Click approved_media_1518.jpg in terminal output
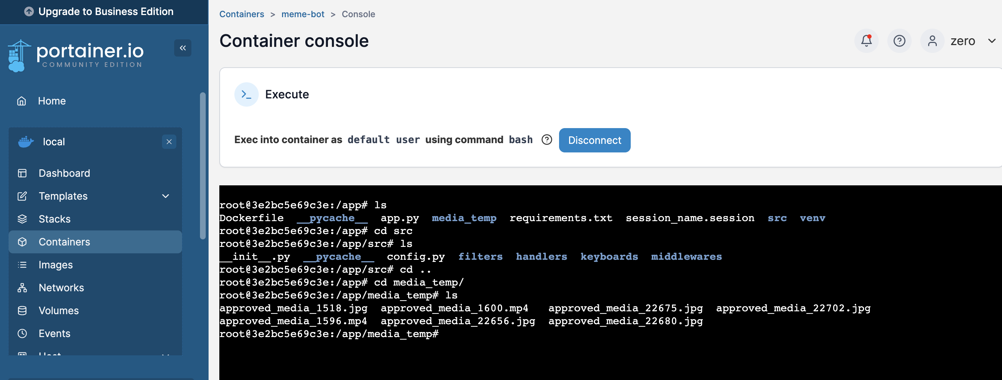Viewport: 1002px width, 380px height. (x=293, y=308)
